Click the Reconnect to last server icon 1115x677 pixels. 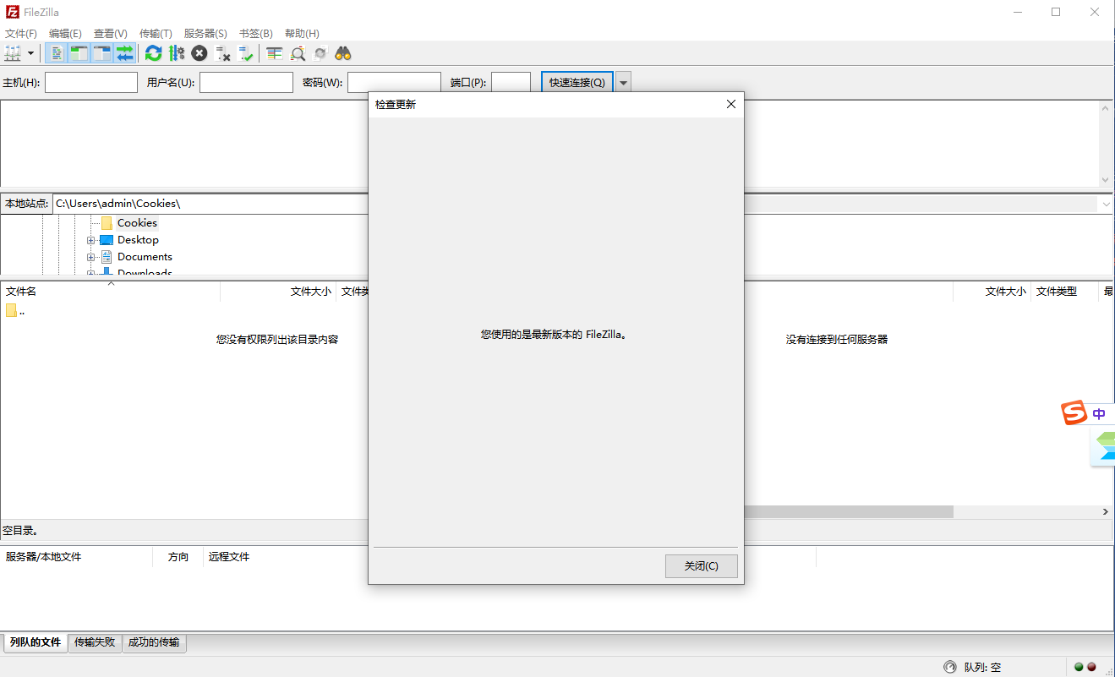[245, 53]
